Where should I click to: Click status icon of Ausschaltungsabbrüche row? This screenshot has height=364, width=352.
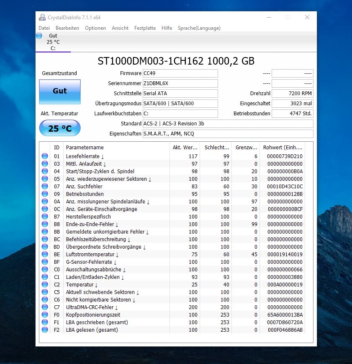coord(45,269)
